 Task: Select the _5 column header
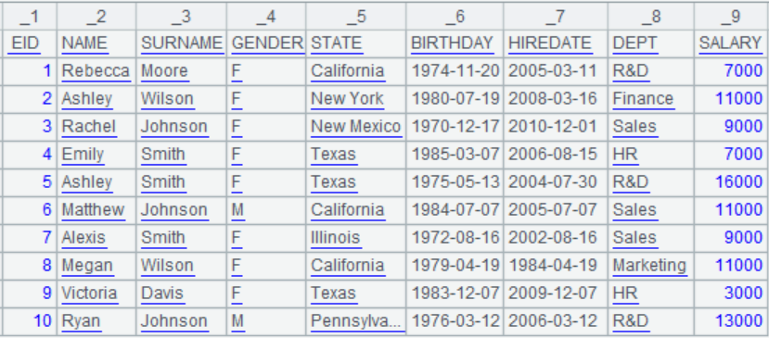356,17
